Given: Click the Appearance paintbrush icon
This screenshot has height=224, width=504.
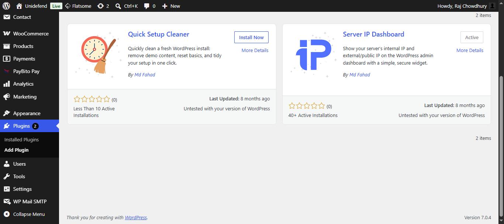Looking at the screenshot, I should [x=7, y=113].
